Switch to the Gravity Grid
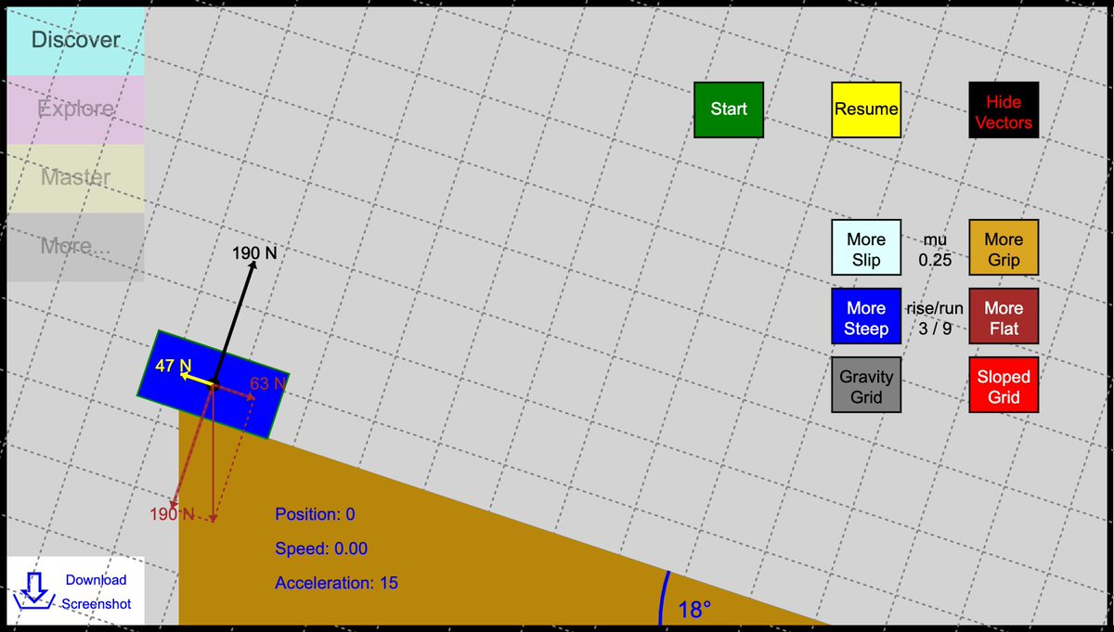This screenshot has height=632, width=1114. 866,385
